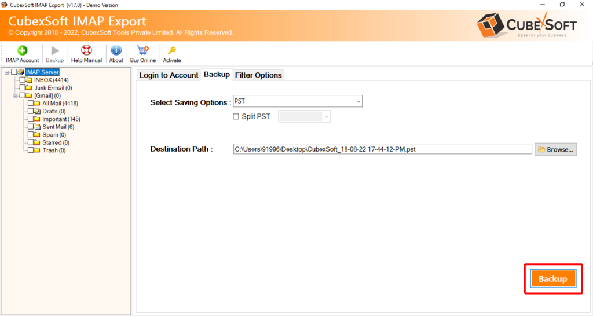Screen dimensions: 593x316
Task: Click the Browse... button
Action: 556,150
